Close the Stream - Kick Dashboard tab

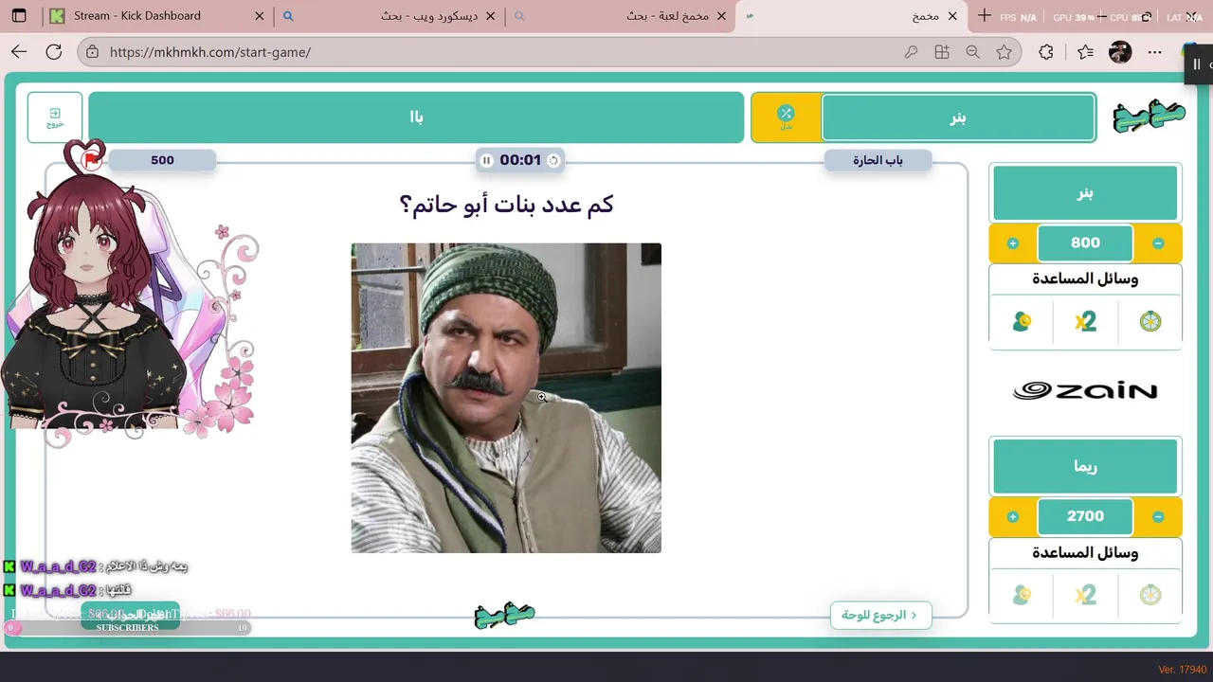pos(260,16)
